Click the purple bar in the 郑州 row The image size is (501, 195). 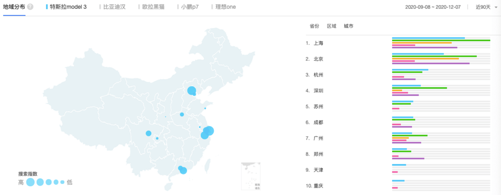(408, 158)
